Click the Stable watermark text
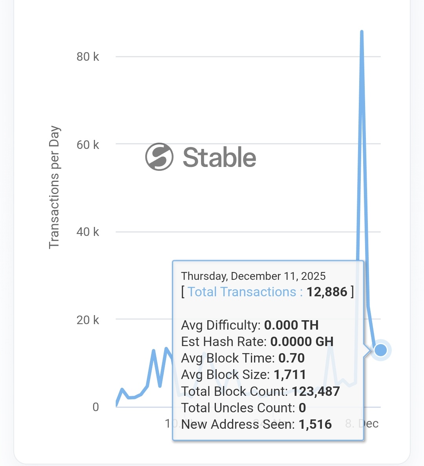Image resolution: width=424 pixels, height=466 pixels. coord(219,158)
